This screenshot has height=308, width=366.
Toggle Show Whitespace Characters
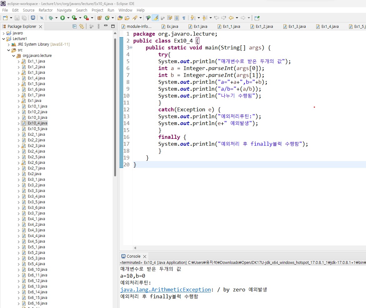tap(184, 18)
